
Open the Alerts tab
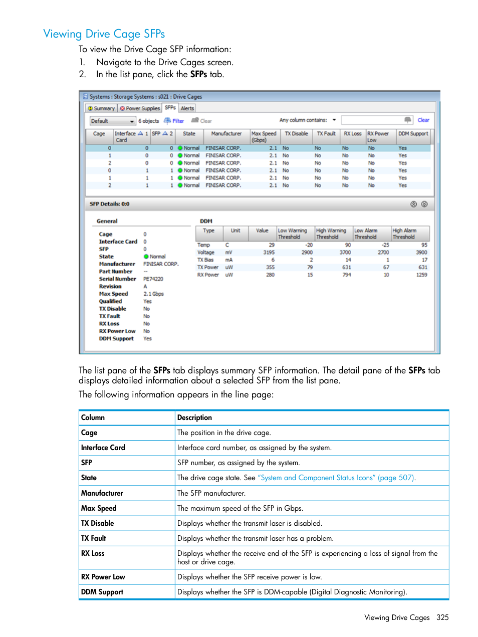point(187,108)
